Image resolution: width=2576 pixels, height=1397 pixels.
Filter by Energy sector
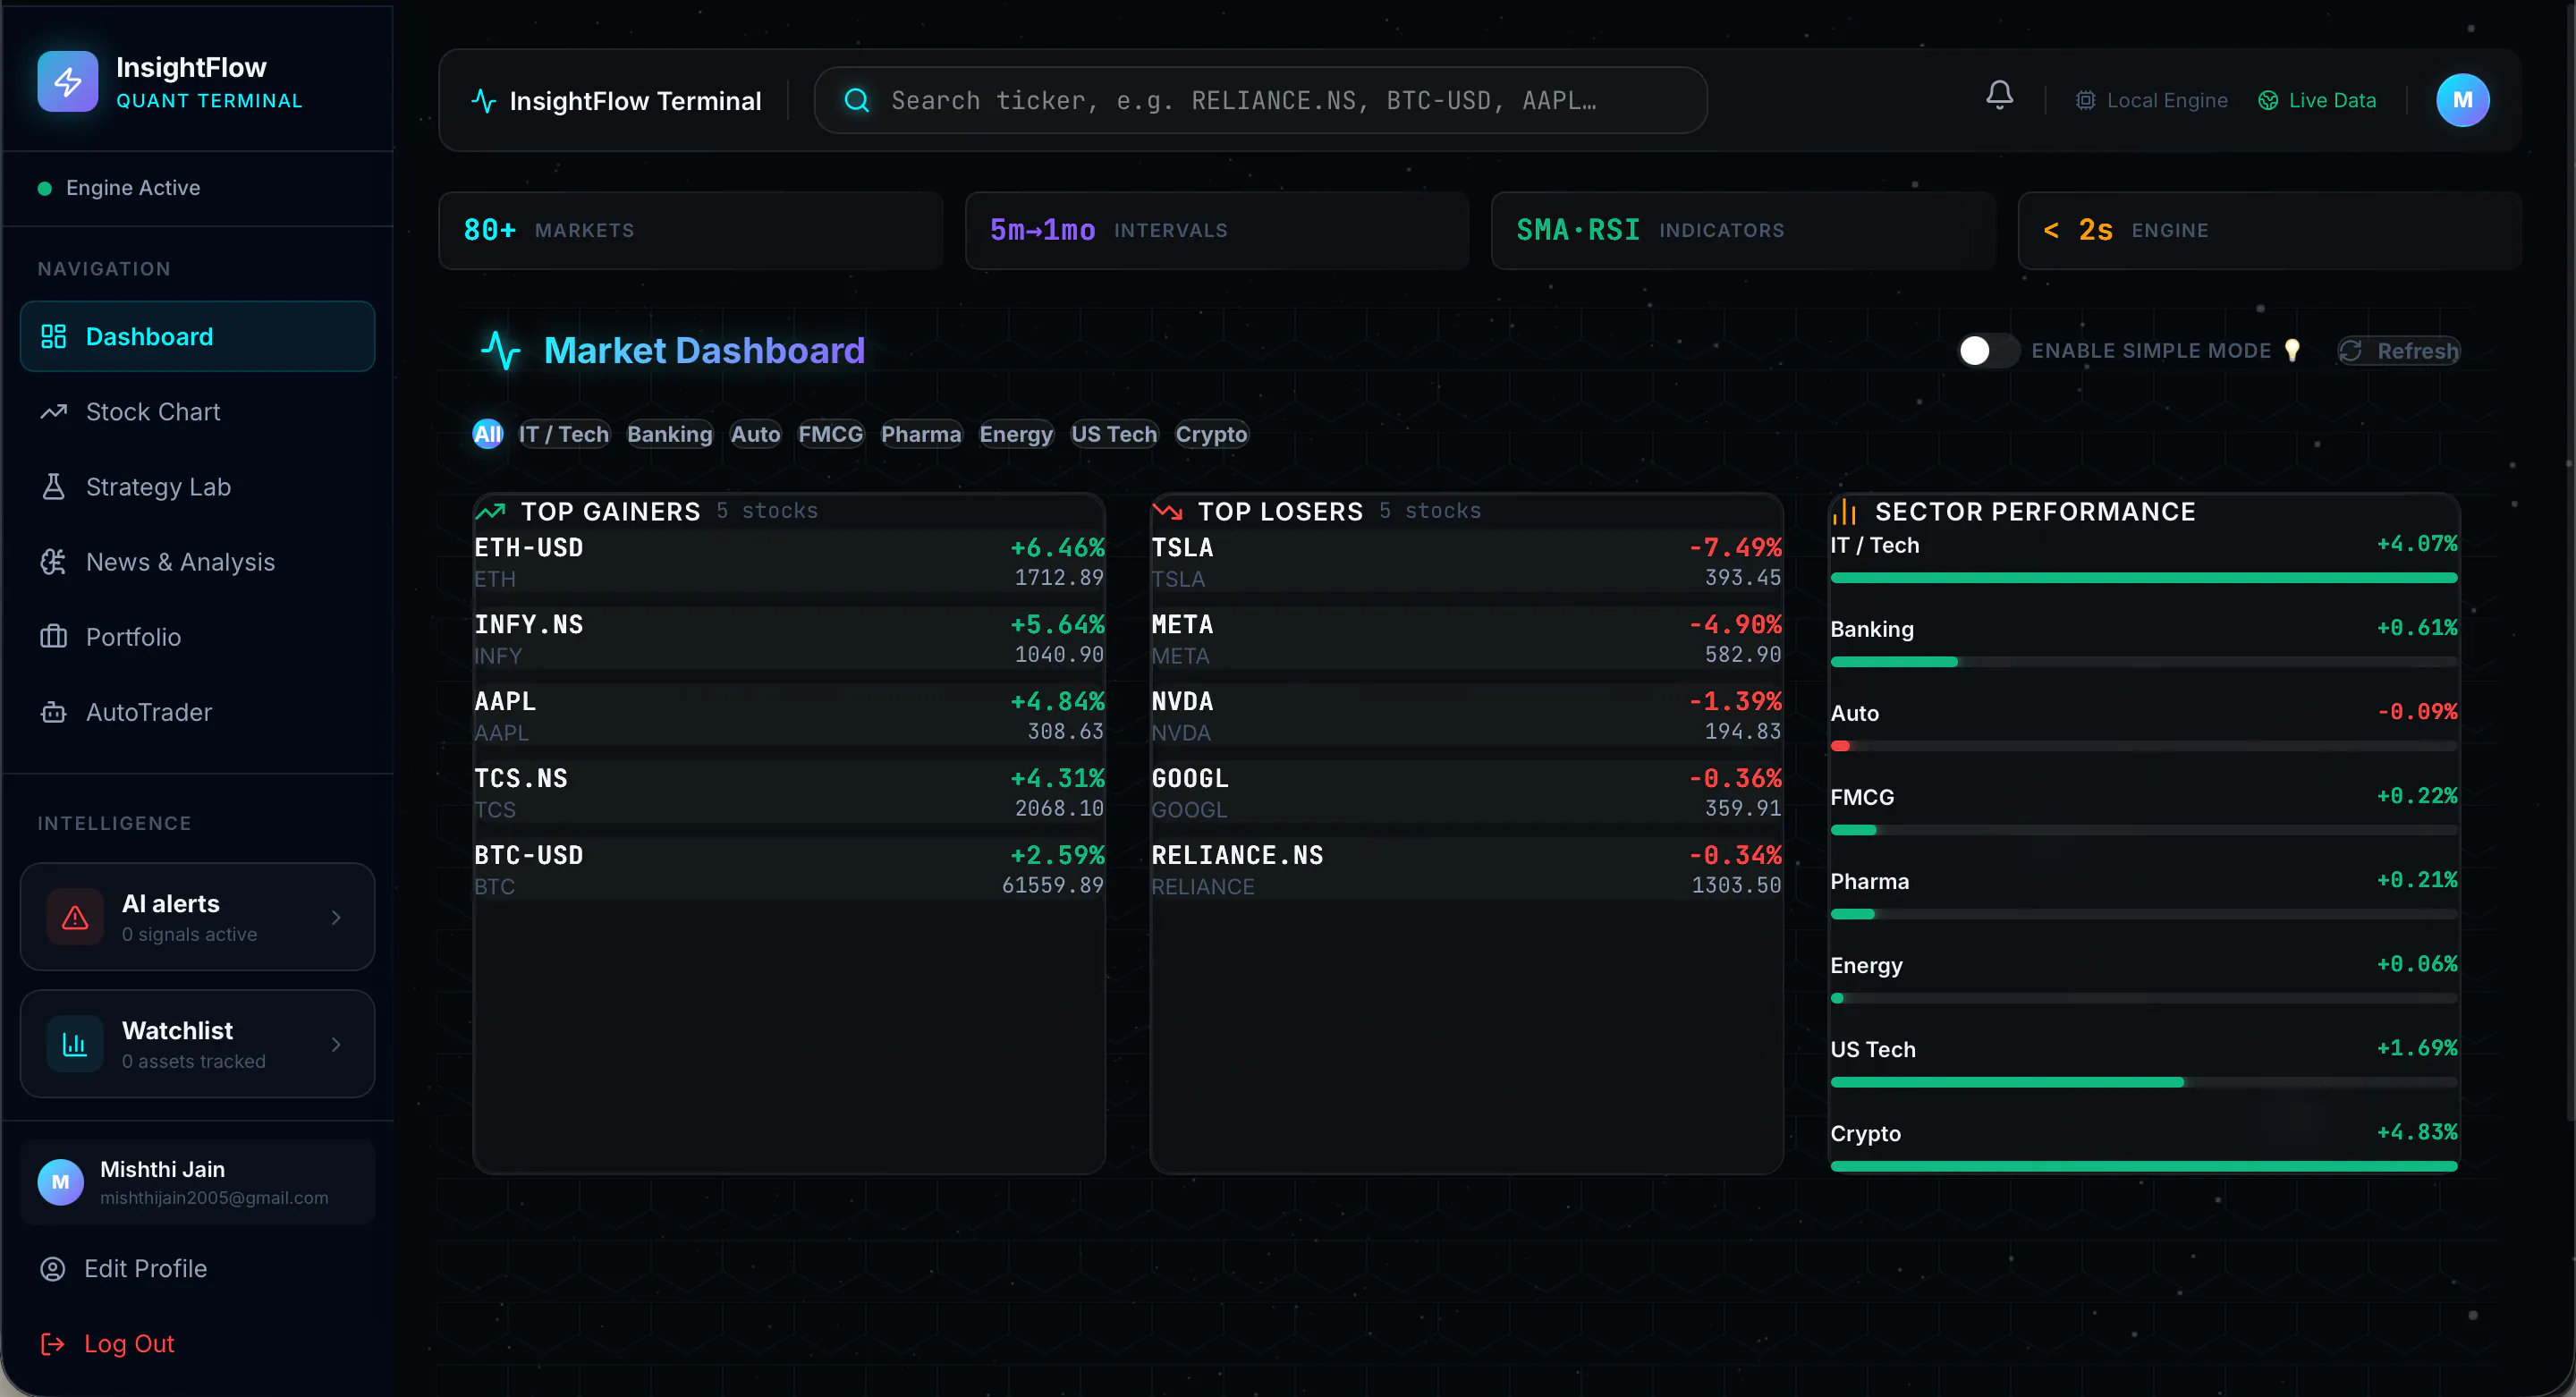(x=1016, y=434)
